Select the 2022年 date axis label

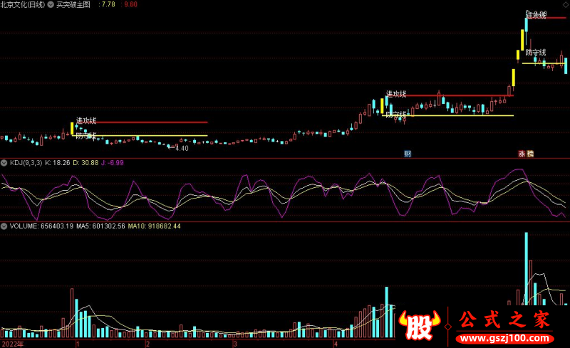pyautogui.click(x=13, y=344)
